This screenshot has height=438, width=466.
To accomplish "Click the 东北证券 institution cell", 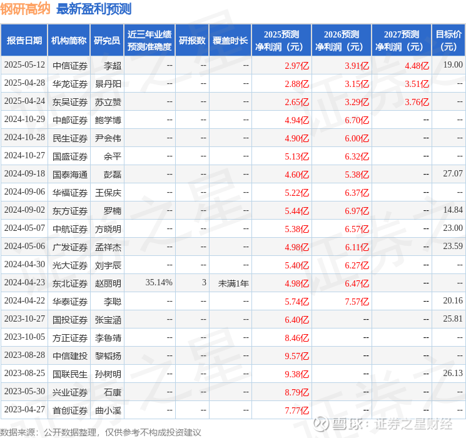I will click(x=70, y=283).
